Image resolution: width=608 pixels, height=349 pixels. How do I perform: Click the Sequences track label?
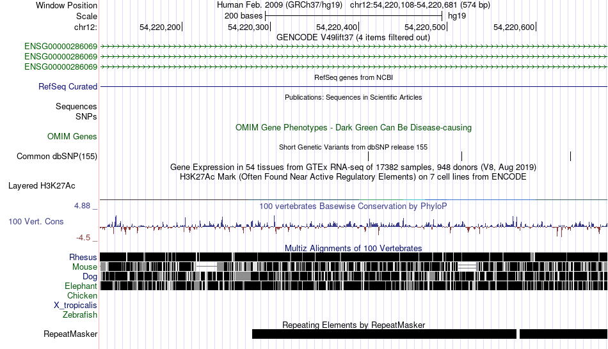tap(76, 107)
